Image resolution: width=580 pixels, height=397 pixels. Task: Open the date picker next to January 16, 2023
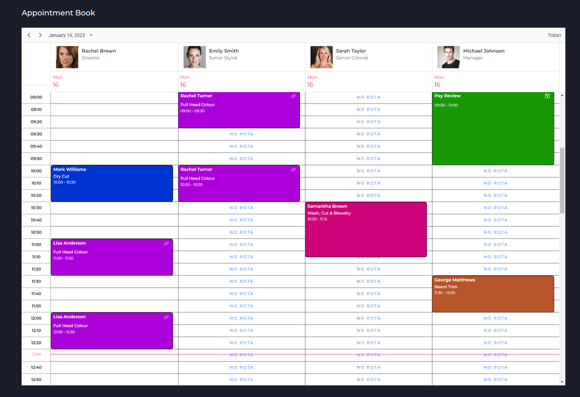tap(91, 35)
